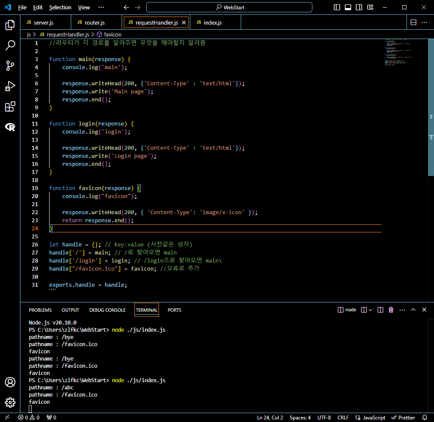Kill the terminal with trash icon
The image size is (434, 422).
[x=391, y=310]
